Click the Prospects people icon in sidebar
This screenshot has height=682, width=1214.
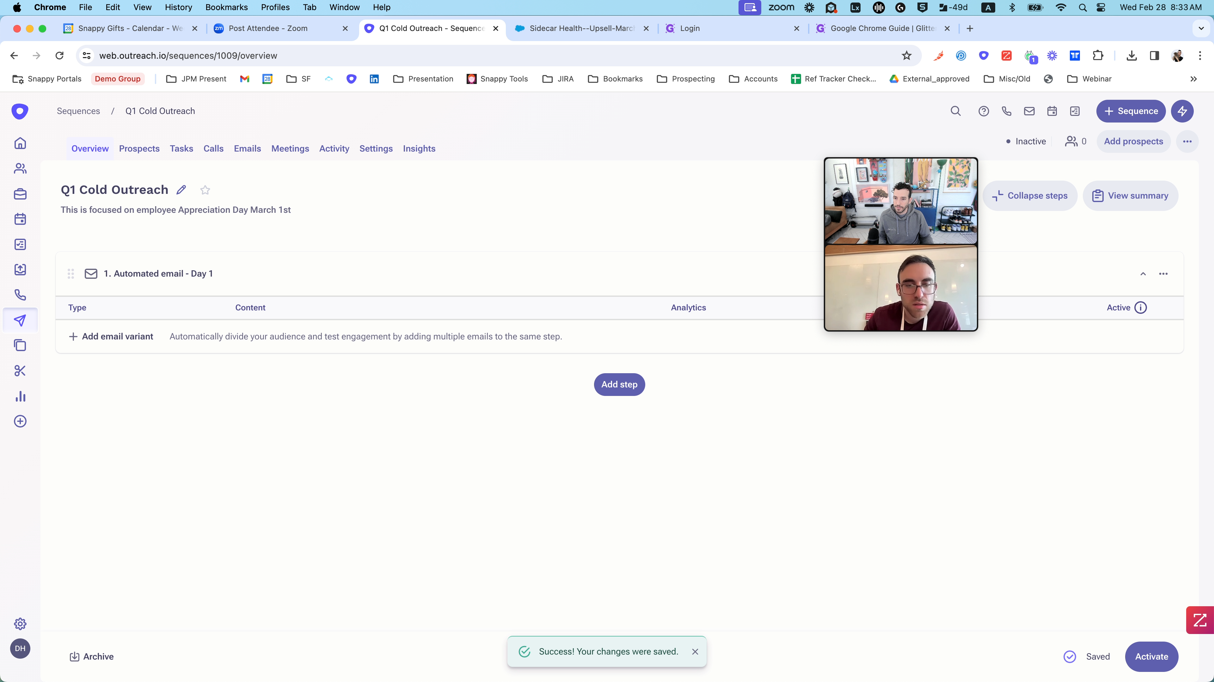(x=20, y=169)
